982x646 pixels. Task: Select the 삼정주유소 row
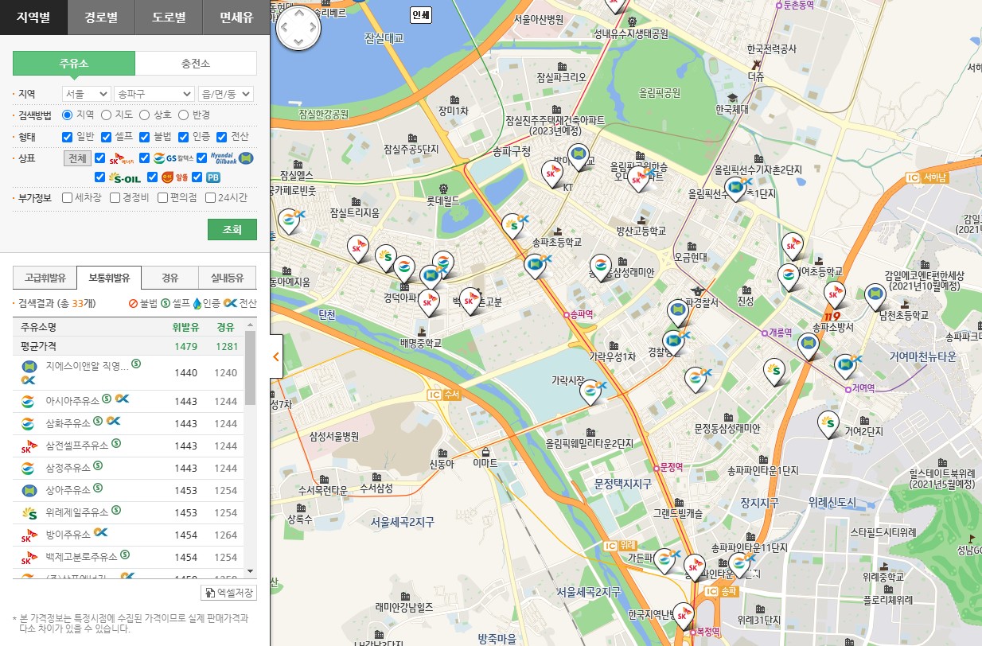(x=129, y=469)
